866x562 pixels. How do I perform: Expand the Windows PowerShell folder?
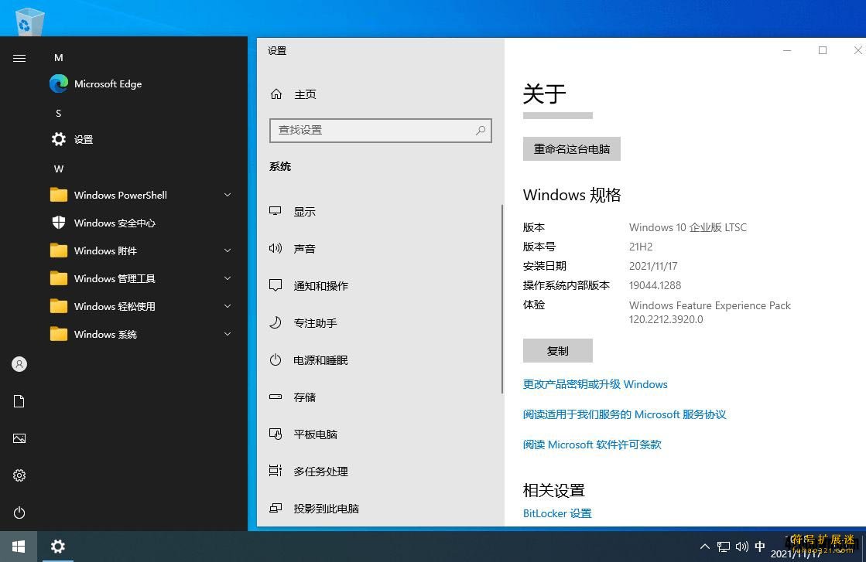(228, 195)
